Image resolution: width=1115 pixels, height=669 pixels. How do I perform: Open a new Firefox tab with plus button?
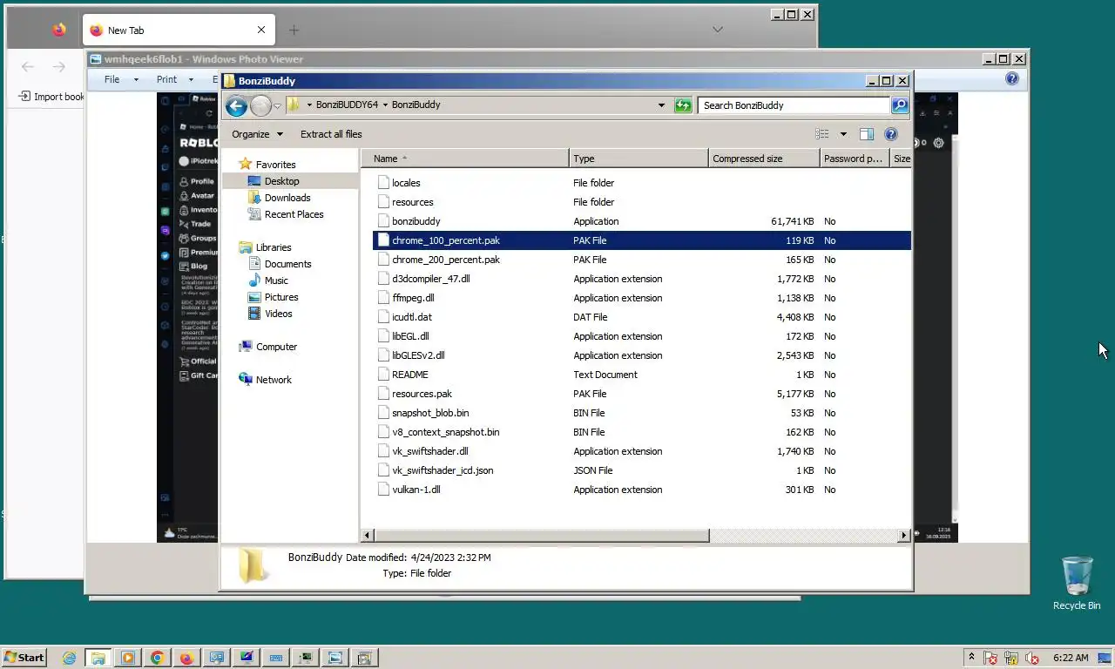tap(294, 30)
